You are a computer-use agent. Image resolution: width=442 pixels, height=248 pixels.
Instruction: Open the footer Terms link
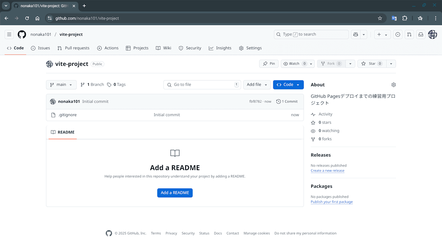(x=156, y=233)
